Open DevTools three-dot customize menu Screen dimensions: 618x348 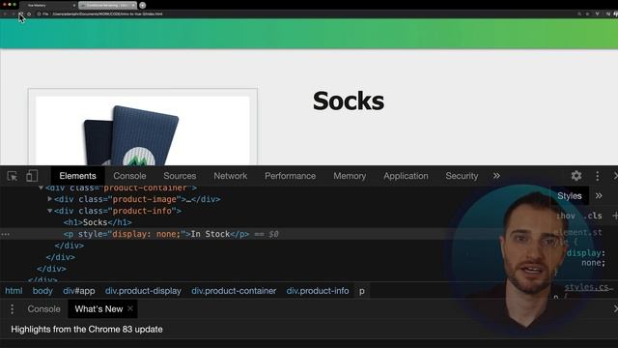[x=598, y=176]
